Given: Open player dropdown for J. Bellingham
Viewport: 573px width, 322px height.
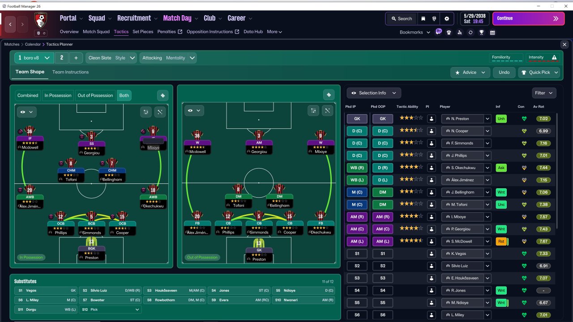Looking at the screenshot, I should [x=487, y=192].
